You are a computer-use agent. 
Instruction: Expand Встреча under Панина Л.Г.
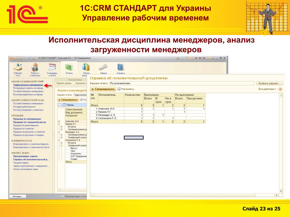coord(61,127)
